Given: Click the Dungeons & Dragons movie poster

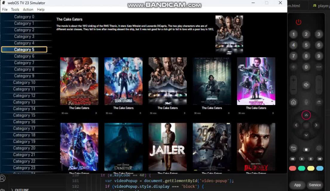Looking at the screenshot, I should click(79, 81).
